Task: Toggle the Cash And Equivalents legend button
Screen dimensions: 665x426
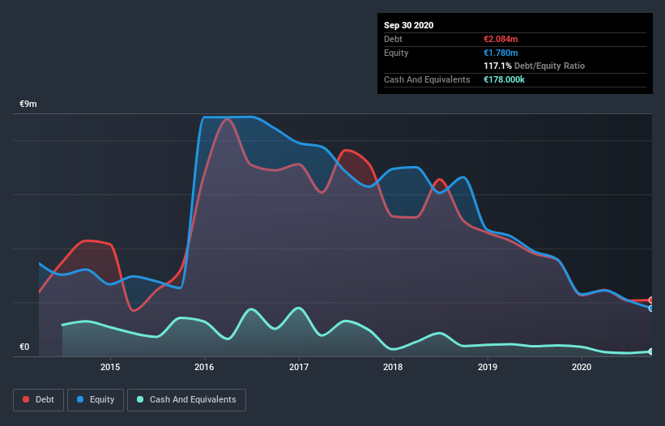Action: [x=186, y=400]
